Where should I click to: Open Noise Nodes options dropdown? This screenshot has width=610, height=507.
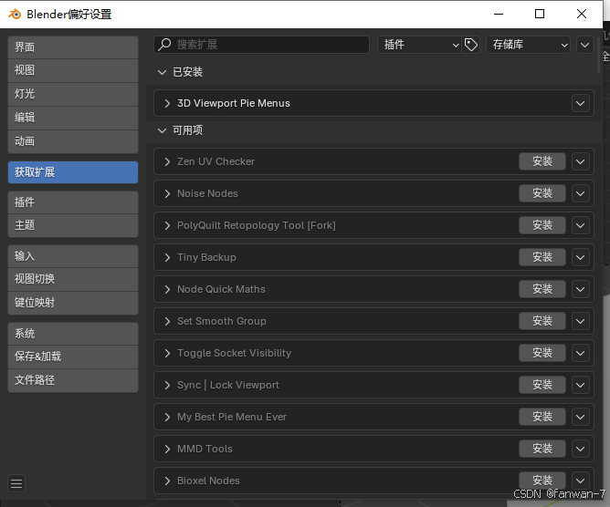point(581,193)
